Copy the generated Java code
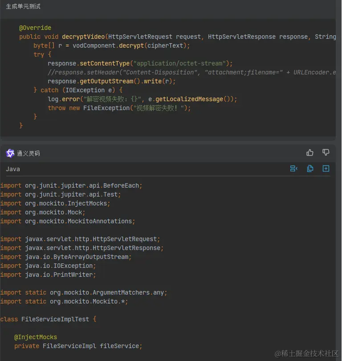The image size is (342, 361). click(x=310, y=168)
